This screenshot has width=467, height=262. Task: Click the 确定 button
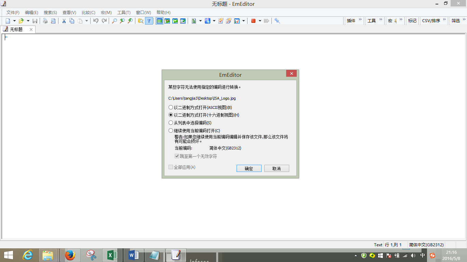(249, 169)
